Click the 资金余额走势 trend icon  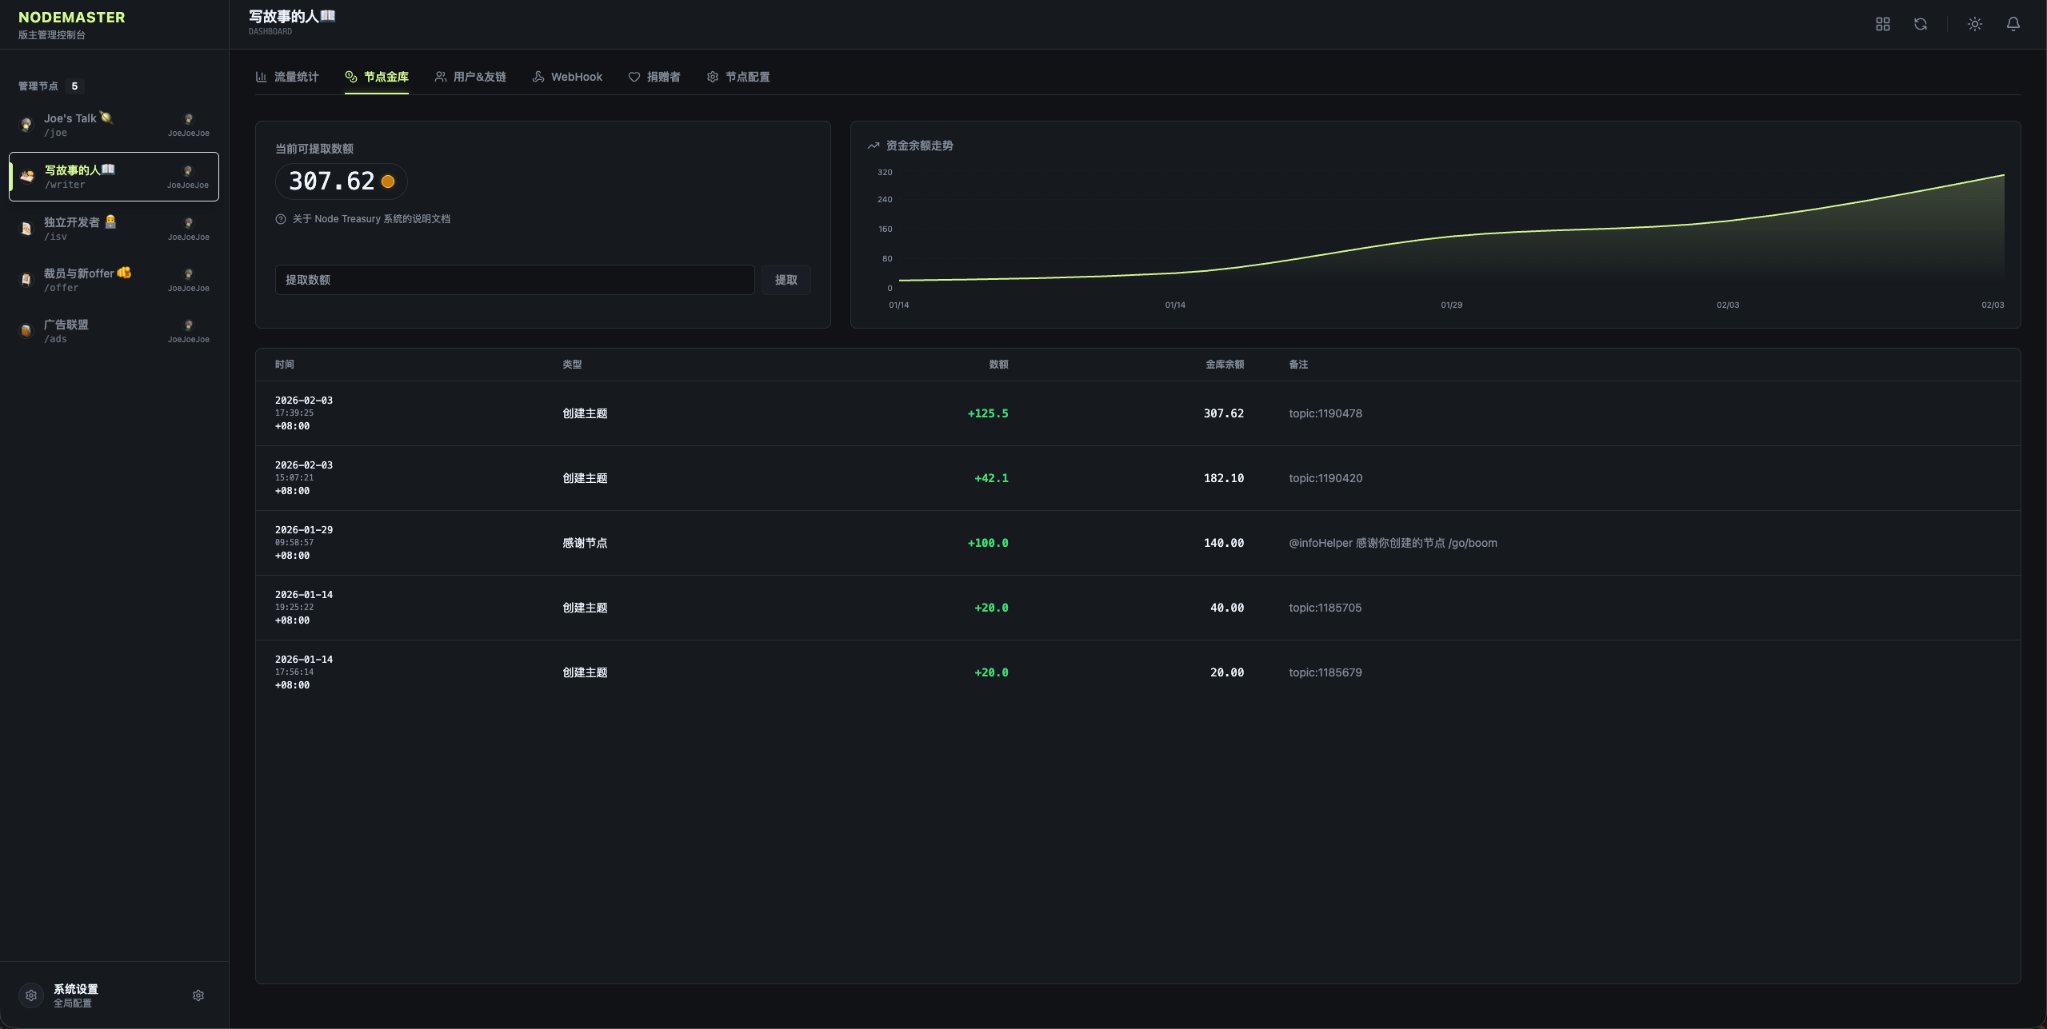coord(874,146)
